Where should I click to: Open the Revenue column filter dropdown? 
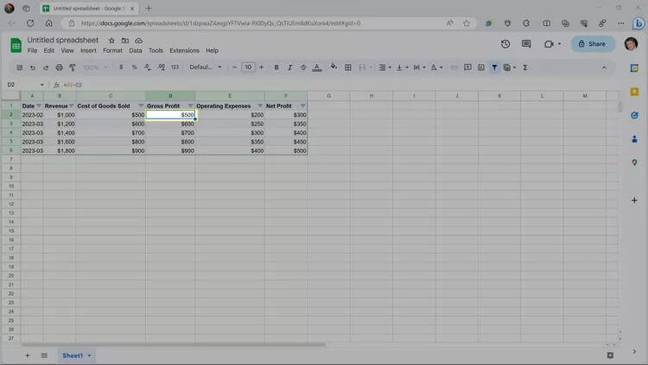pos(71,106)
